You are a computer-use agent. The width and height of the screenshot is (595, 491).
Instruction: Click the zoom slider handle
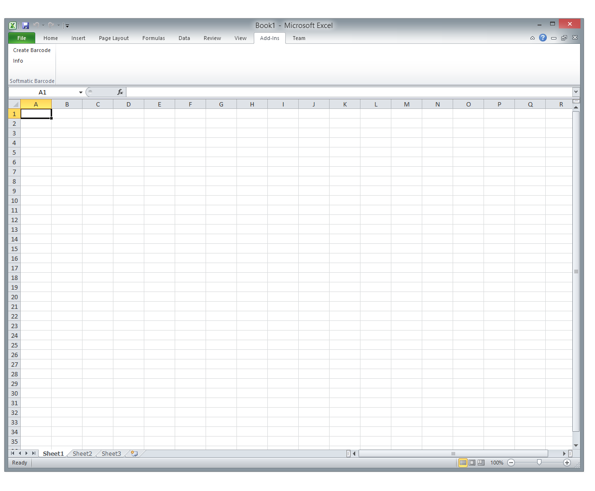click(539, 463)
